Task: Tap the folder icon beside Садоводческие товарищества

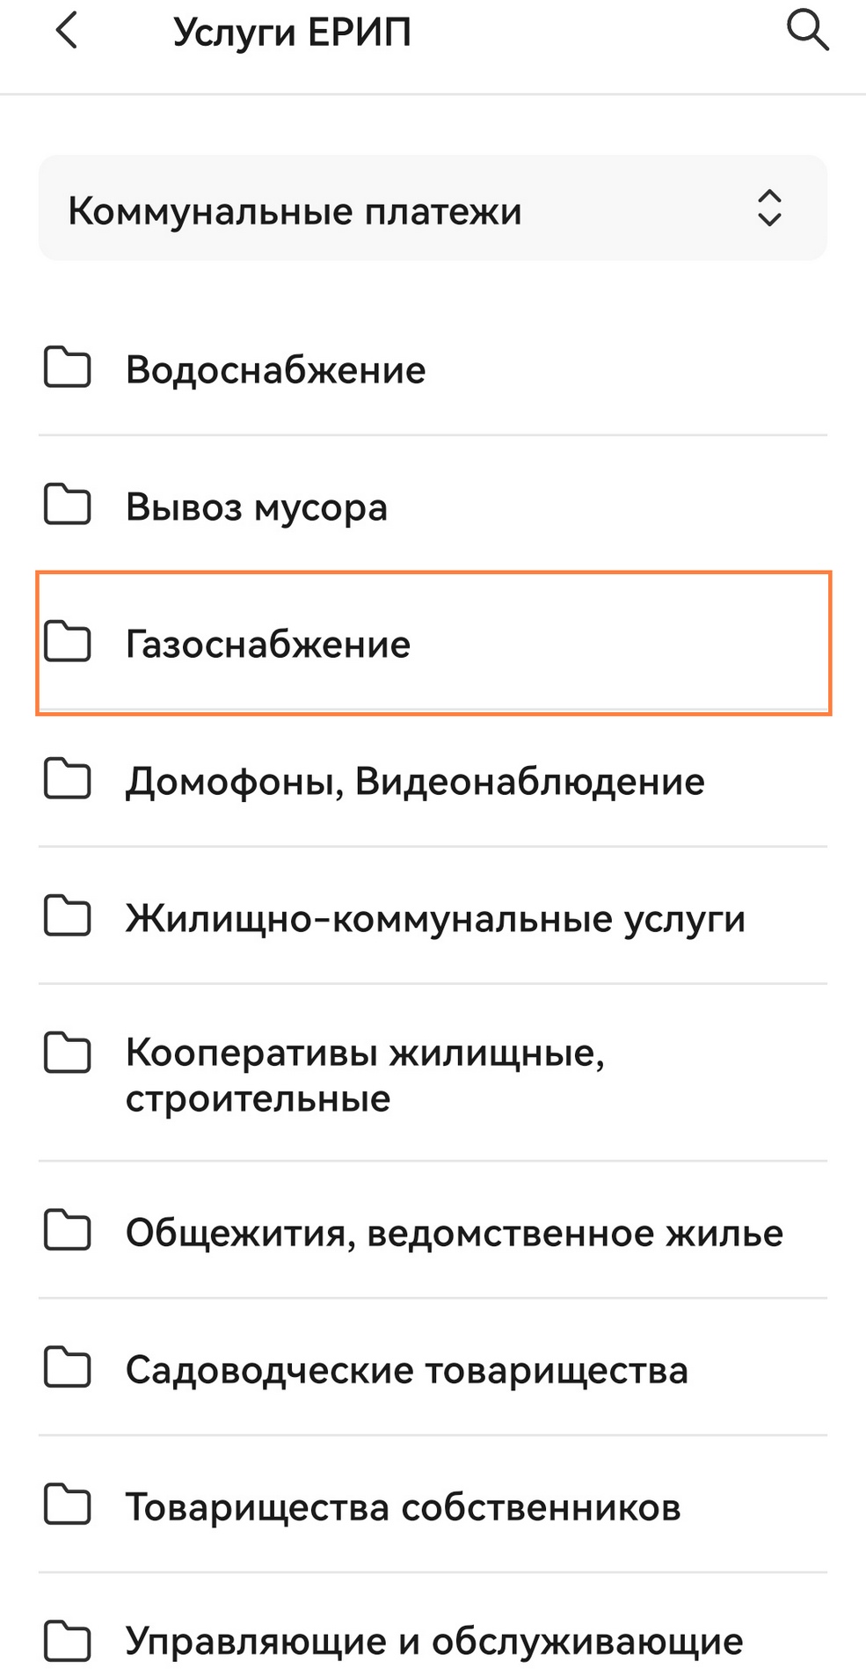Action: tap(68, 1368)
